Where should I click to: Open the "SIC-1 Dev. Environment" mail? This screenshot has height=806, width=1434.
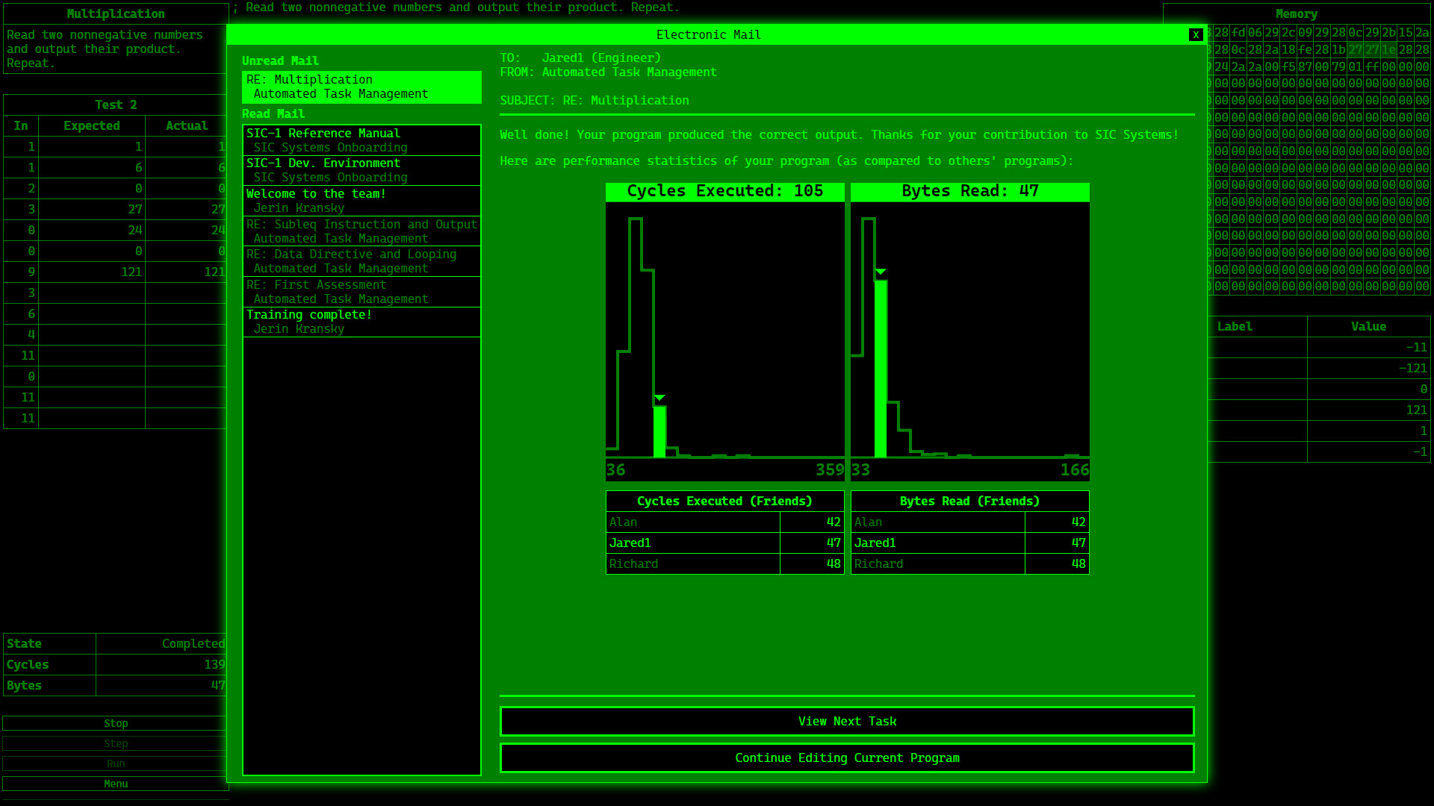coord(361,170)
